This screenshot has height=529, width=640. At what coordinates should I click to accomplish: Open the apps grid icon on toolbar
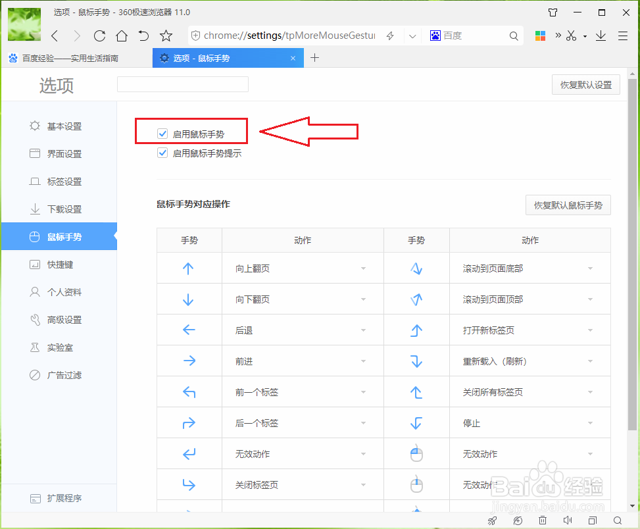click(x=540, y=36)
